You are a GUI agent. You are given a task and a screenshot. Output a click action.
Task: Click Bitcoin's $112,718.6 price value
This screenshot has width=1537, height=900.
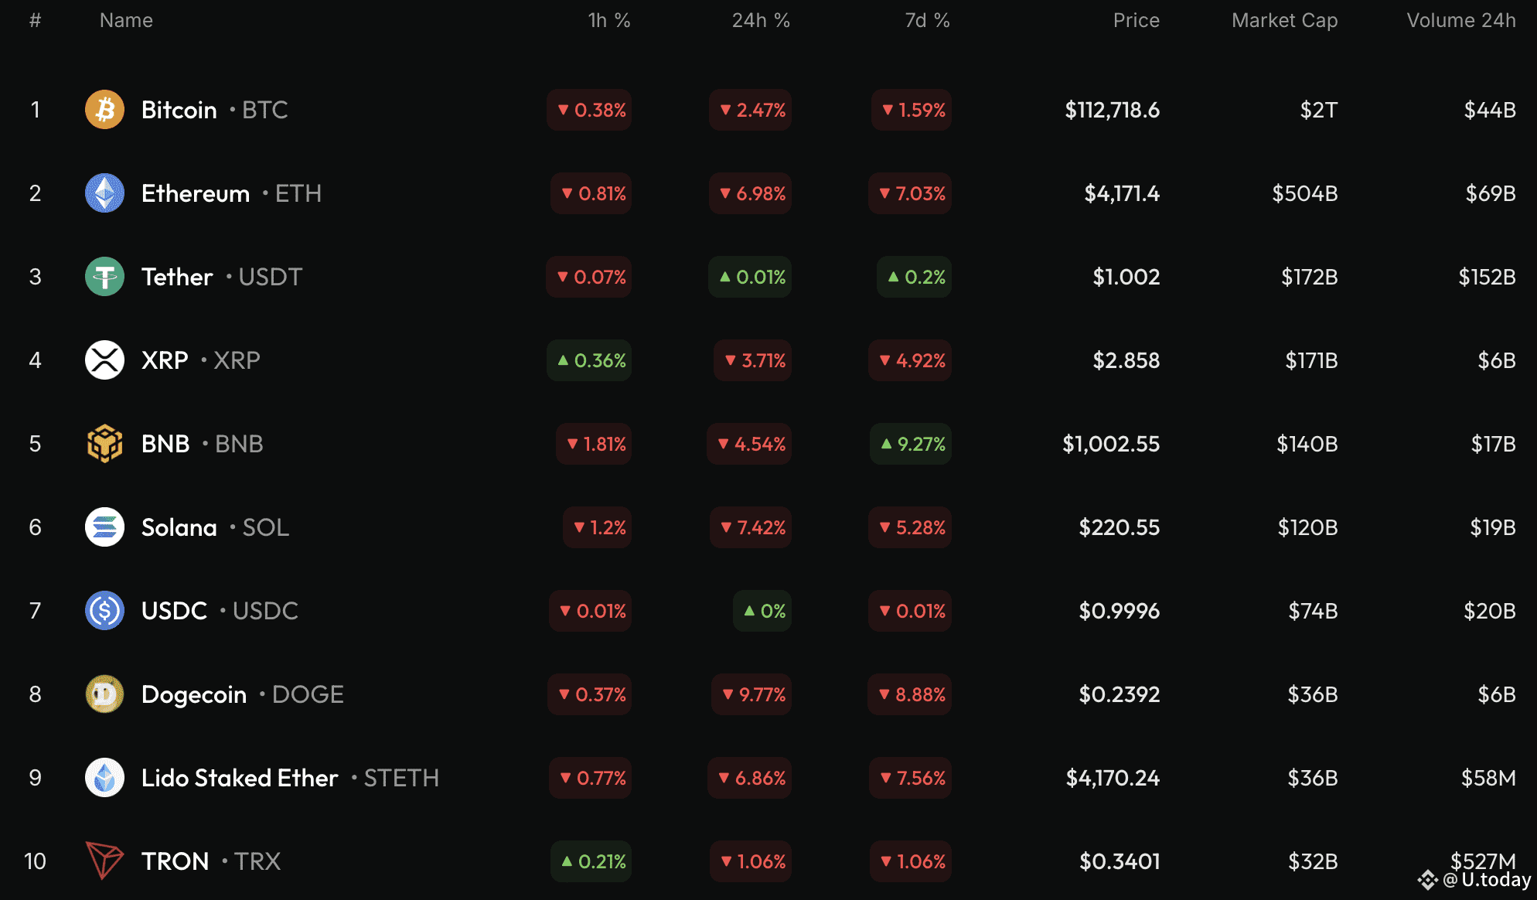coord(1112,110)
